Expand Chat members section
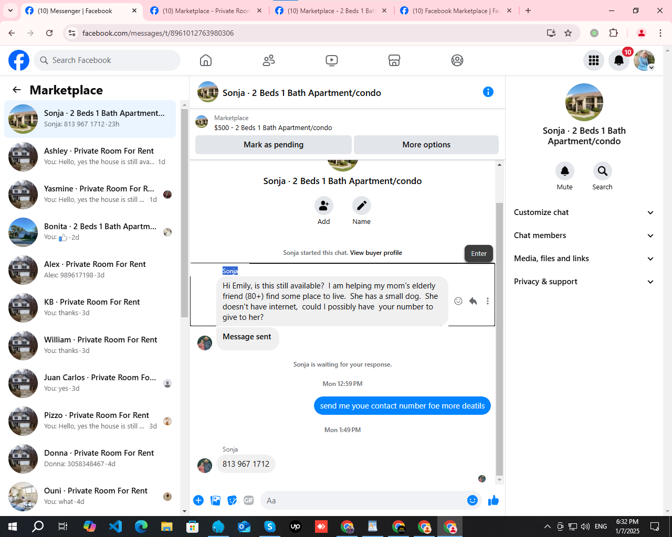 point(584,235)
